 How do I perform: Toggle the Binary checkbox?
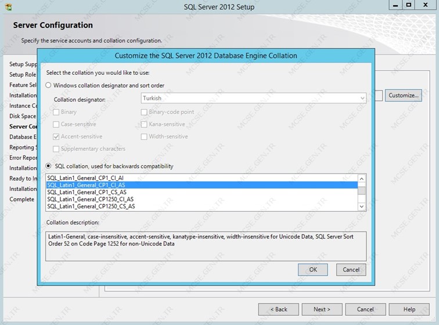pos(56,112)
